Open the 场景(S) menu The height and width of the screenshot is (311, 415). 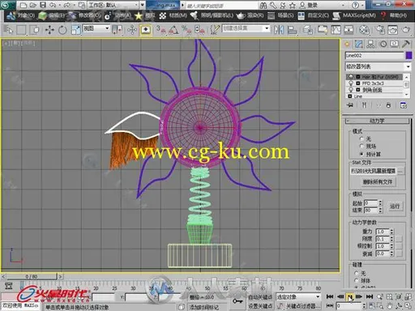pos(285,15)
